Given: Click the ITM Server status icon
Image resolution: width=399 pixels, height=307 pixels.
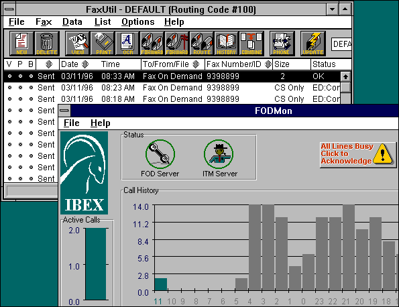Looking at the screenshot, I should coord(219,154).
